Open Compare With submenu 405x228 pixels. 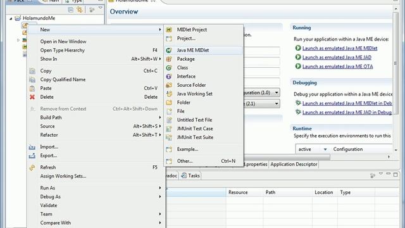coord(160,223)
